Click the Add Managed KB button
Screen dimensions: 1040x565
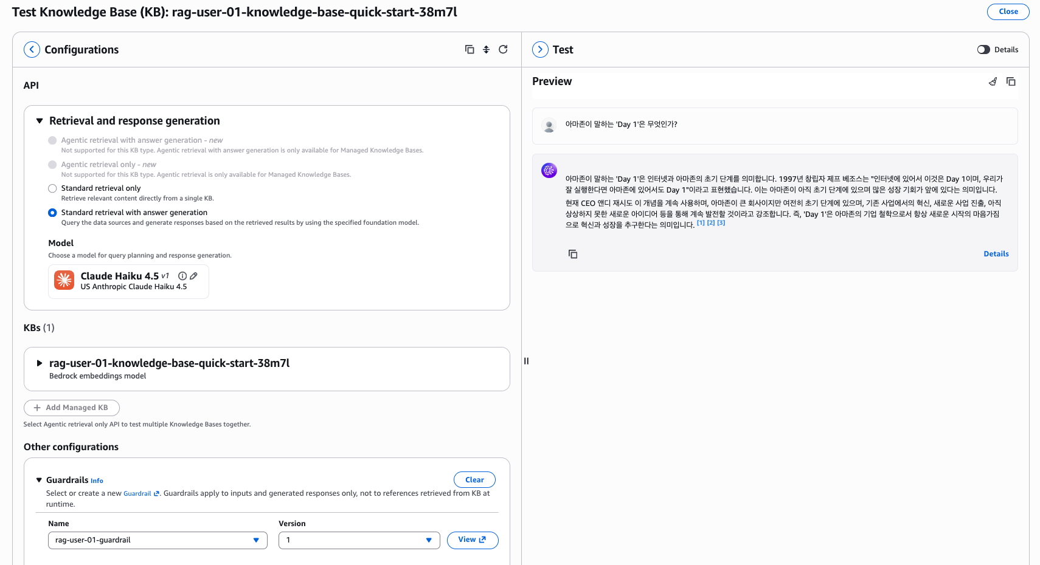(x=72, y=408)
